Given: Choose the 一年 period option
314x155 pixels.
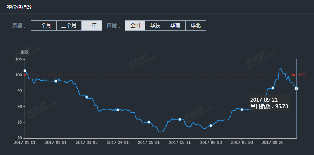Looking at the screenshot, I should [x=92, y=25].
